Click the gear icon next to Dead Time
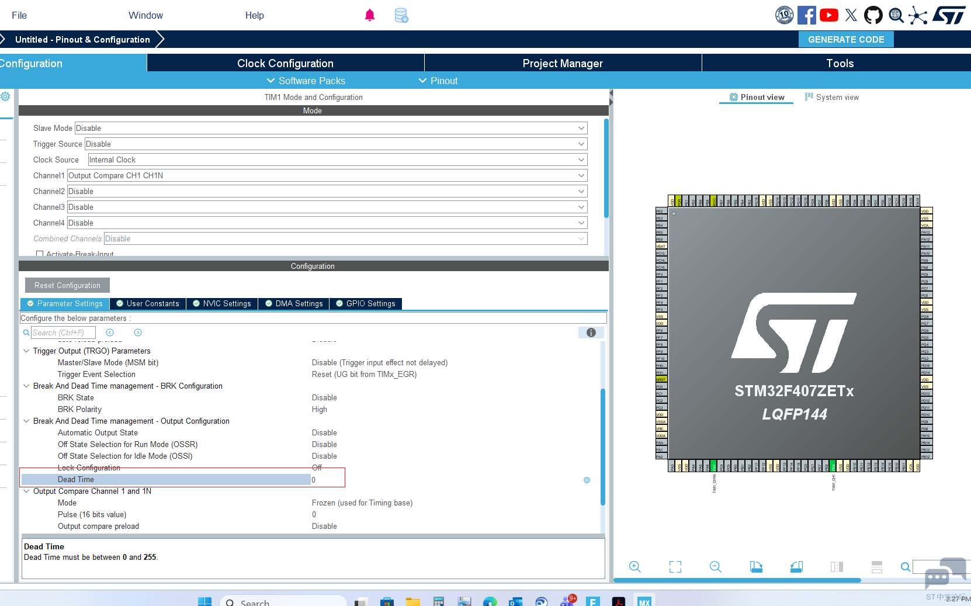Image resolution: width=971 pixels, height=606 pixels. click(x=587, y=480)
